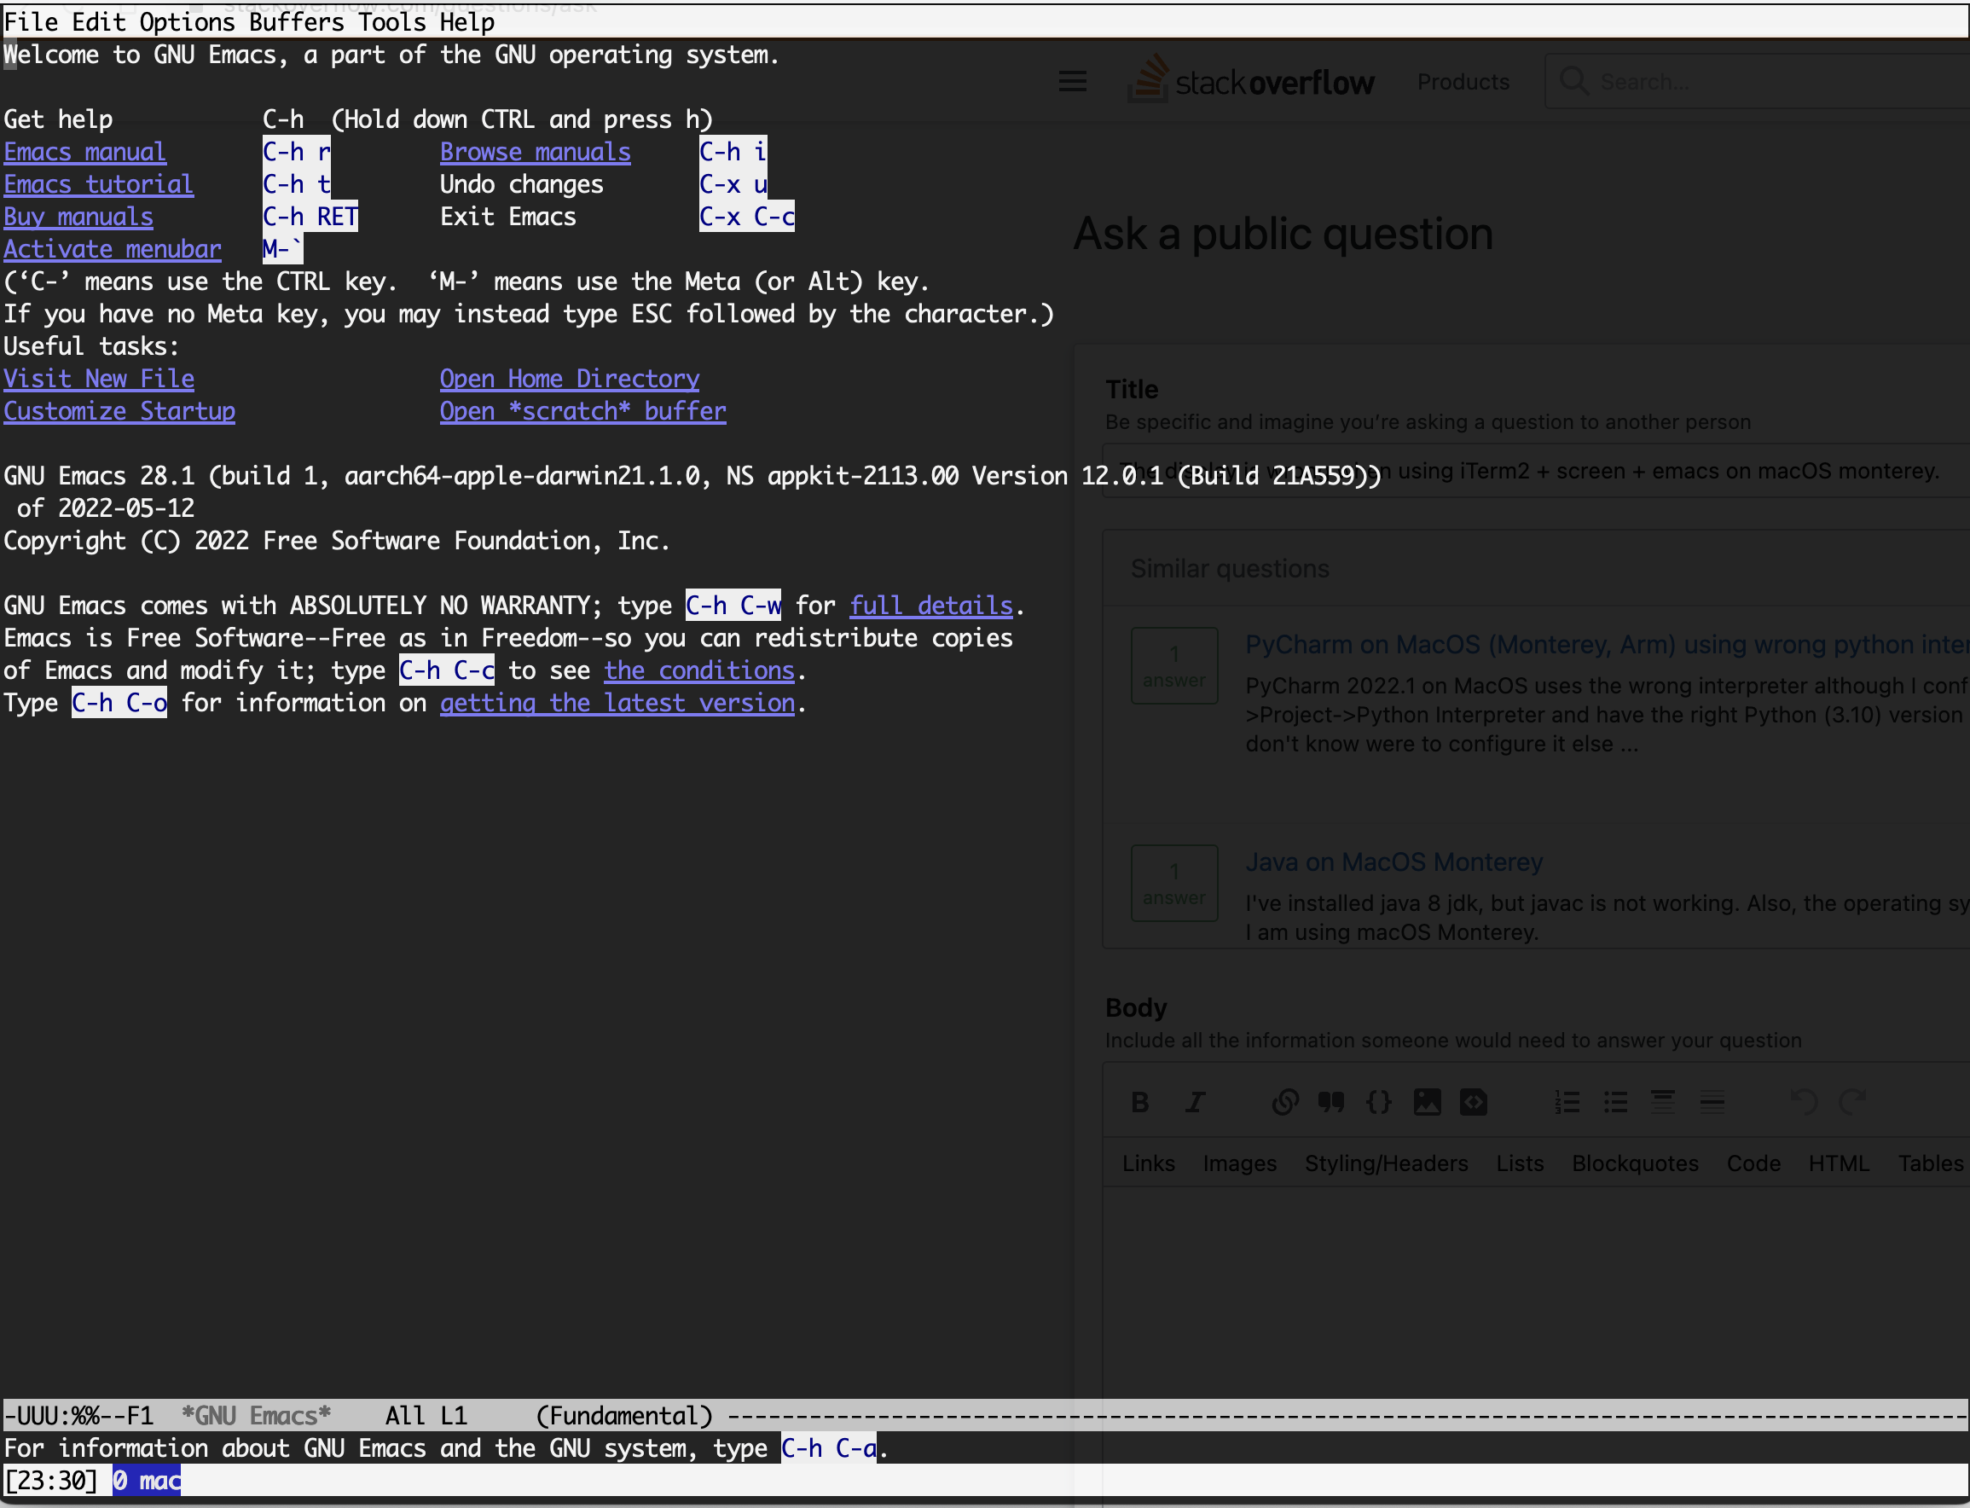Screen dimensions: 1970x1508
Task: Follow the full details warranty link
Action: click(930, 606)
